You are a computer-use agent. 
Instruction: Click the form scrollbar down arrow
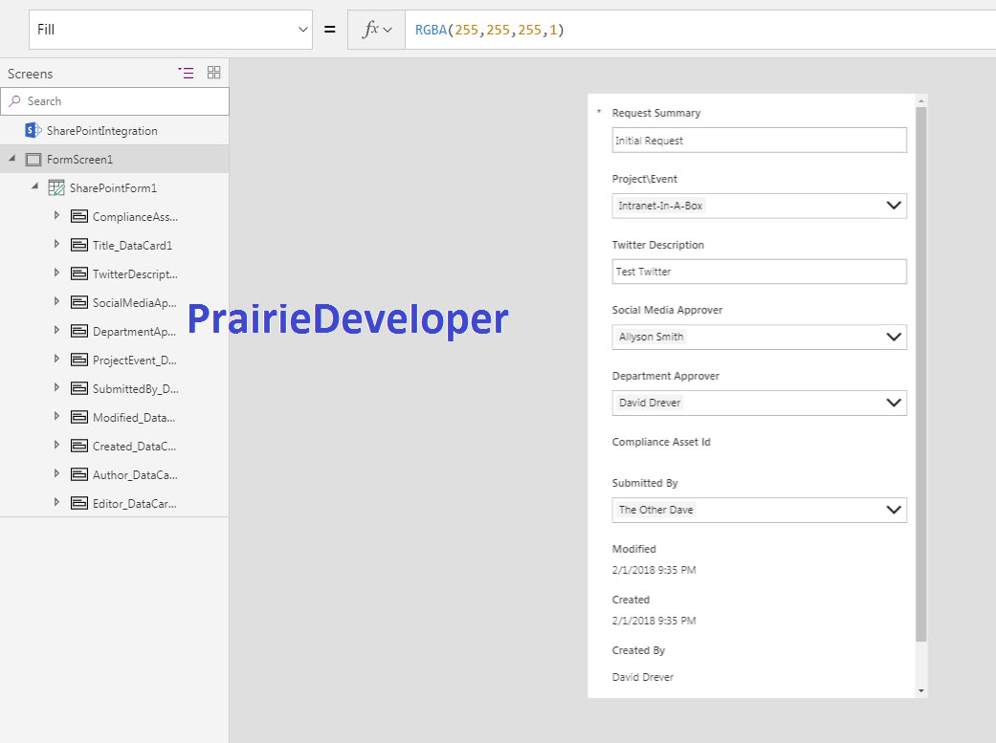(921, 691)
